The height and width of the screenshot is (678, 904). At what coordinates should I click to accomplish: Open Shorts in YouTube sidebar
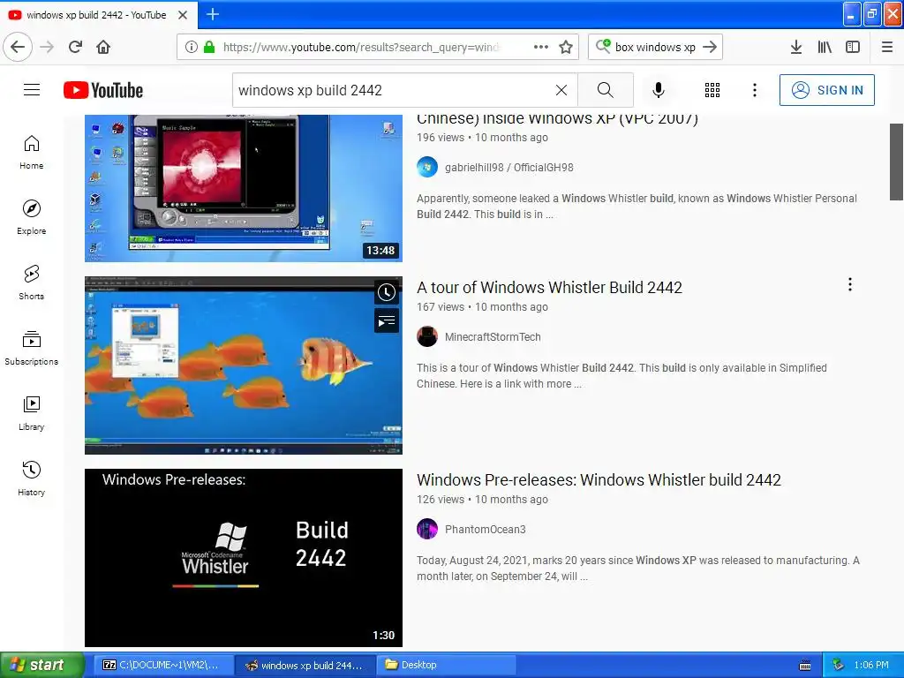[x=32, y=282]
